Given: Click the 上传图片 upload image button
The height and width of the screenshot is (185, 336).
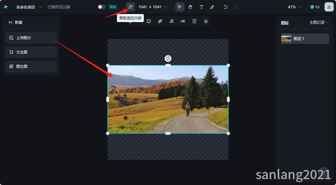Looking at the screenshot, I should [31, 38].
